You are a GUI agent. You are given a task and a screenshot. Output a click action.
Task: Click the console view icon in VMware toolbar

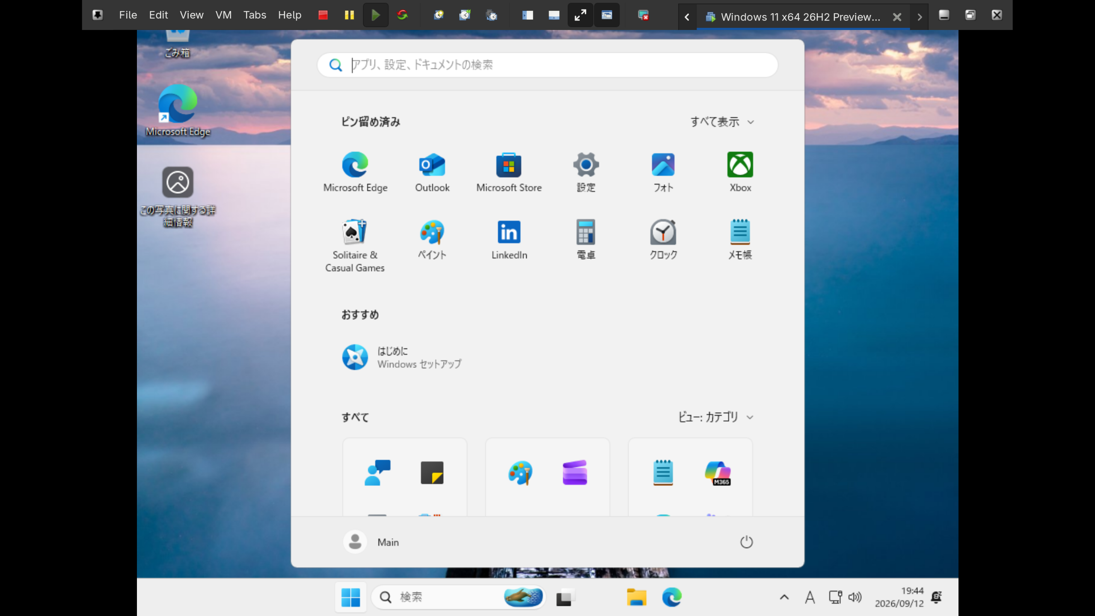(x=607, y=15)
